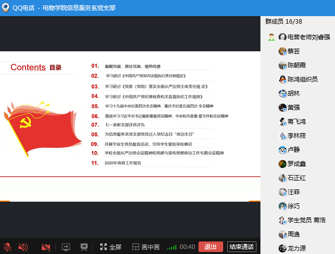The image size is (335, 254).
Task: End the call with 结束通话
Action: click(x=242, y=247)
